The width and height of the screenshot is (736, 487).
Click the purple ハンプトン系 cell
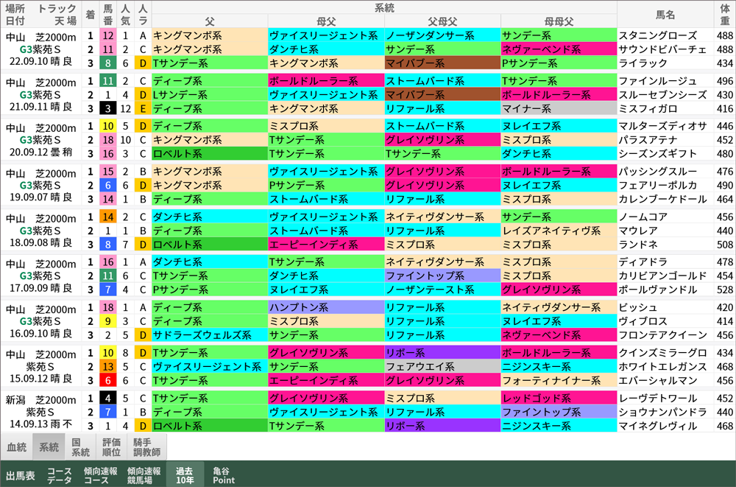pos(325,307)
